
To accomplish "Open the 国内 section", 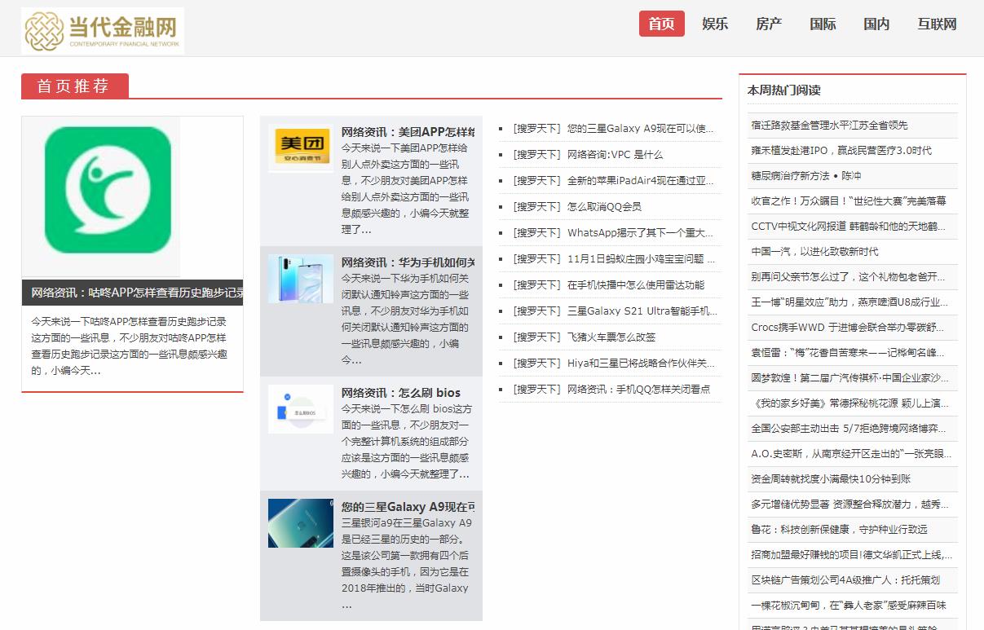I will [x=876, y=24].
